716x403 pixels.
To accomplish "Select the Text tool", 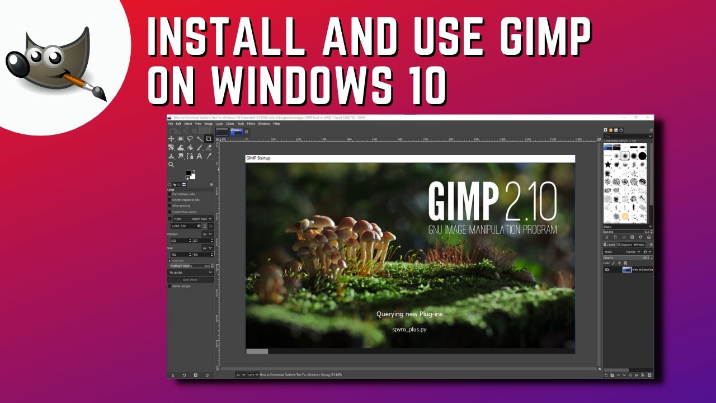I will [200, 156].
